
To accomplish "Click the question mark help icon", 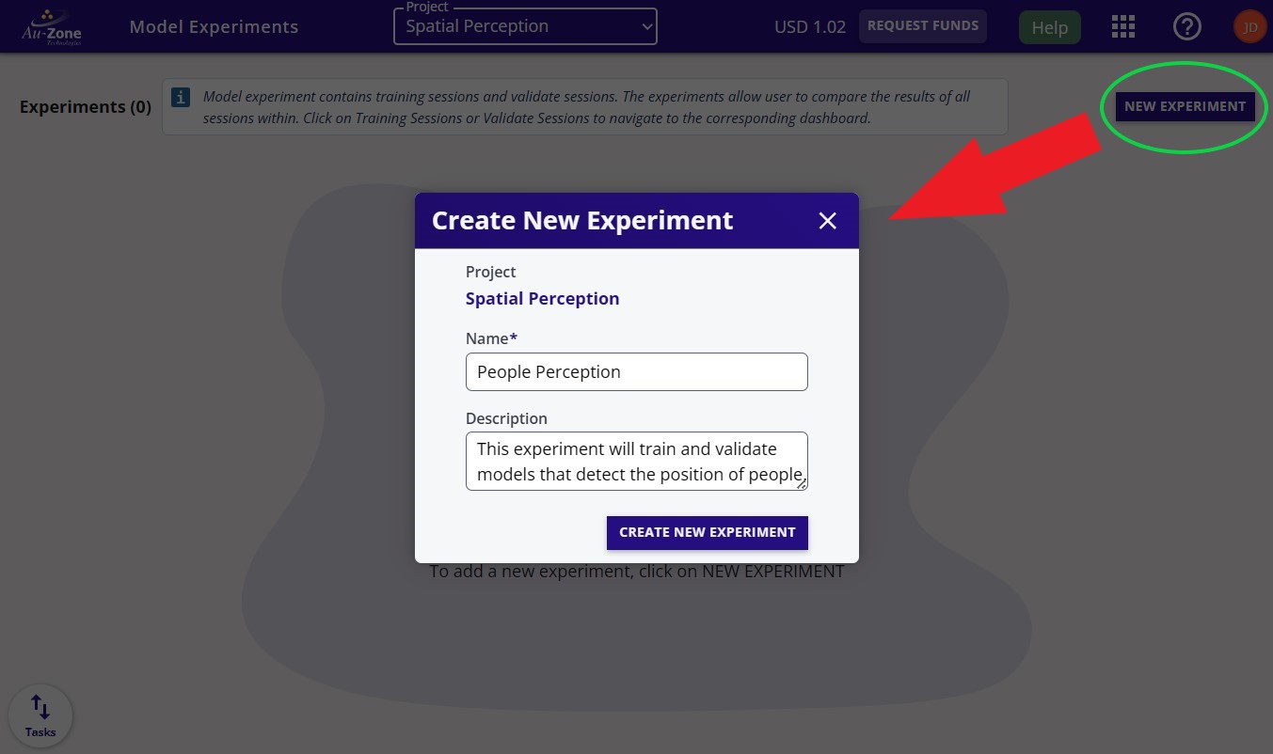I will pos(1186,26).
